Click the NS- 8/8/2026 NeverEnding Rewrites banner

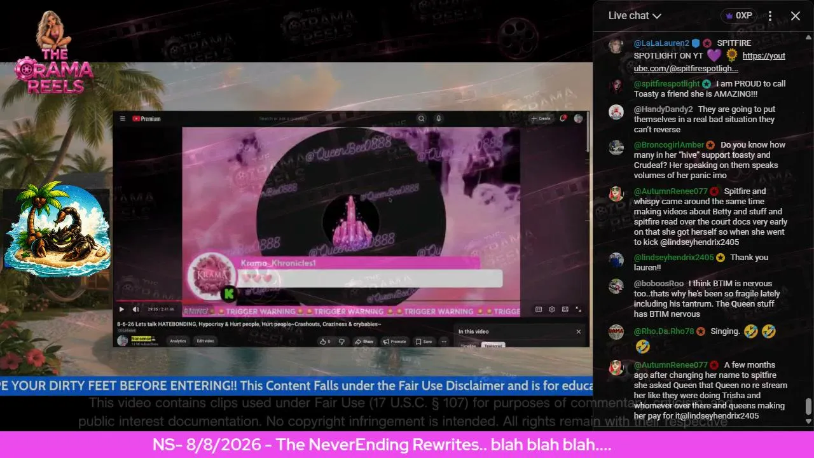[x=382, y=445]
